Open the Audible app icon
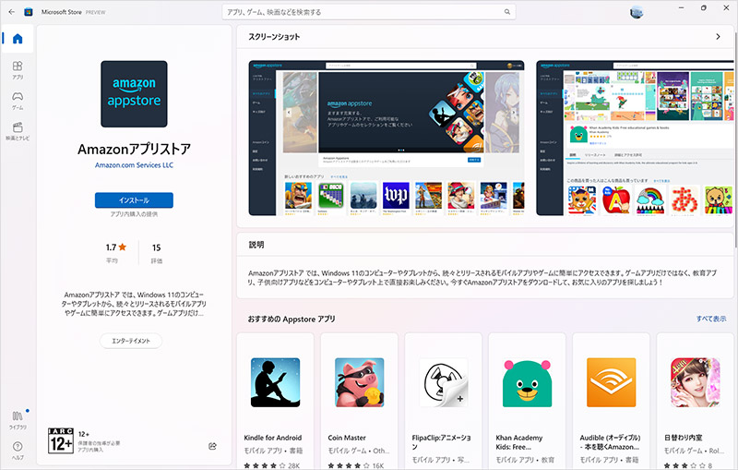 611,382
